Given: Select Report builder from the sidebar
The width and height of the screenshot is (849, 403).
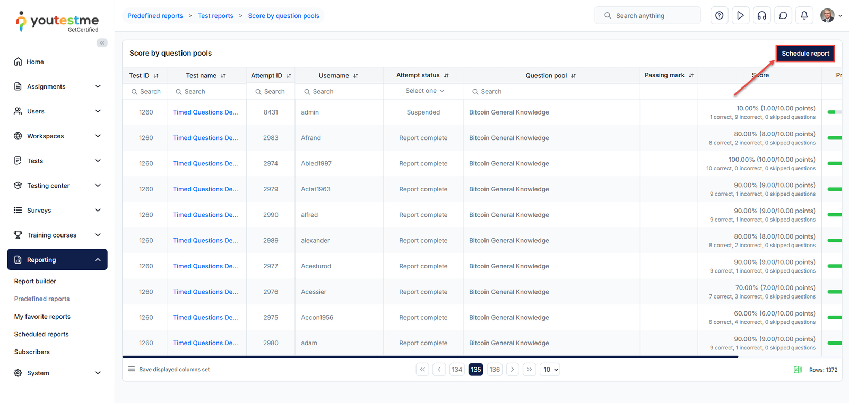Looking at the screenshot, I should point(35,281).
